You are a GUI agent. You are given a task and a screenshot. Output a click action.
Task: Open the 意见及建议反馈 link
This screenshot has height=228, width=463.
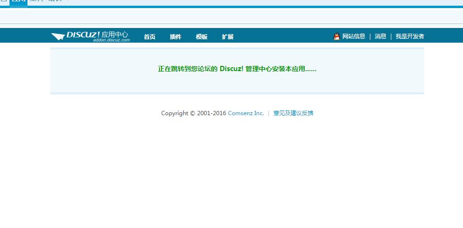(x=293, y=113)
